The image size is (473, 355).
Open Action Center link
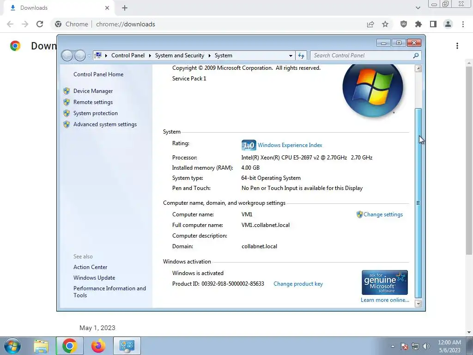(x=90, y=267)
